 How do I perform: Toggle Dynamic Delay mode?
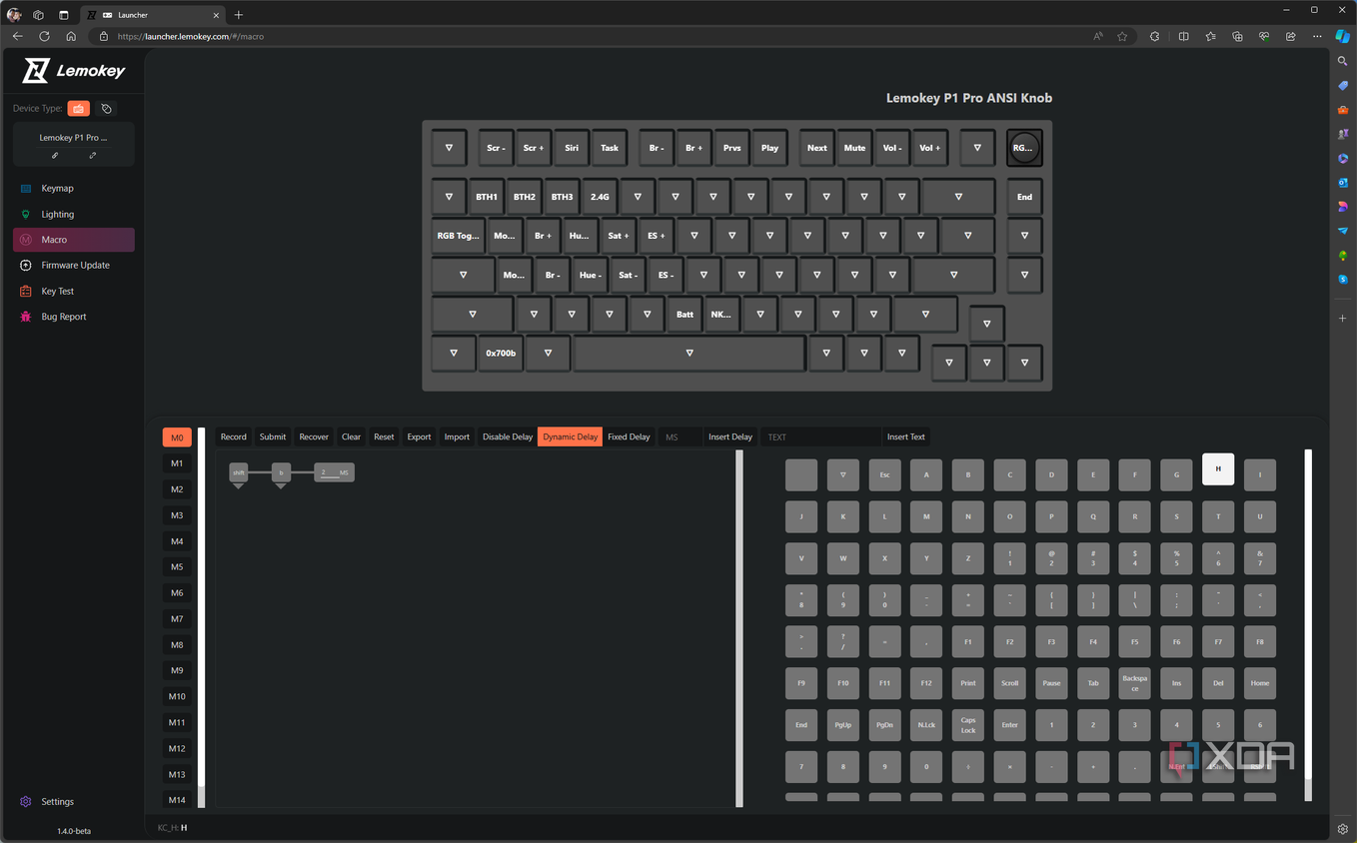(x=571, y=436)
